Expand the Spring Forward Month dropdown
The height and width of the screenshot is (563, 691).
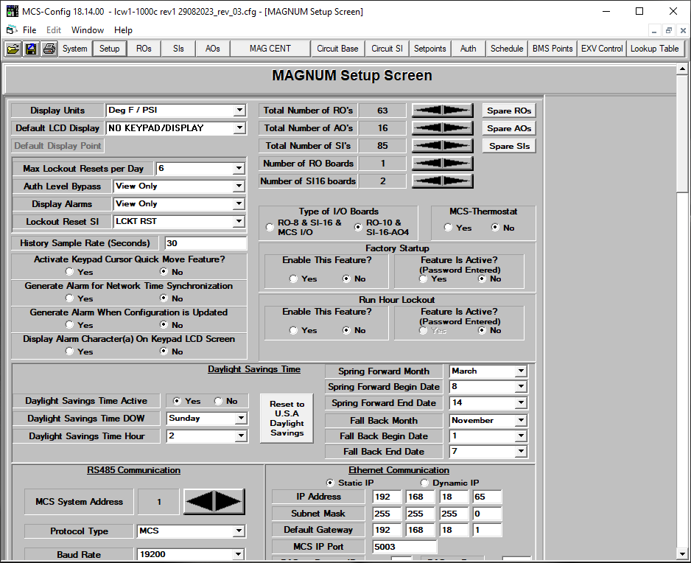[x=521, y=371]
